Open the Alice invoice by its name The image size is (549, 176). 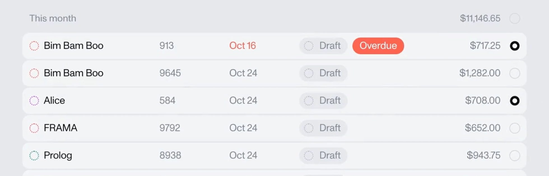(54, 101)
